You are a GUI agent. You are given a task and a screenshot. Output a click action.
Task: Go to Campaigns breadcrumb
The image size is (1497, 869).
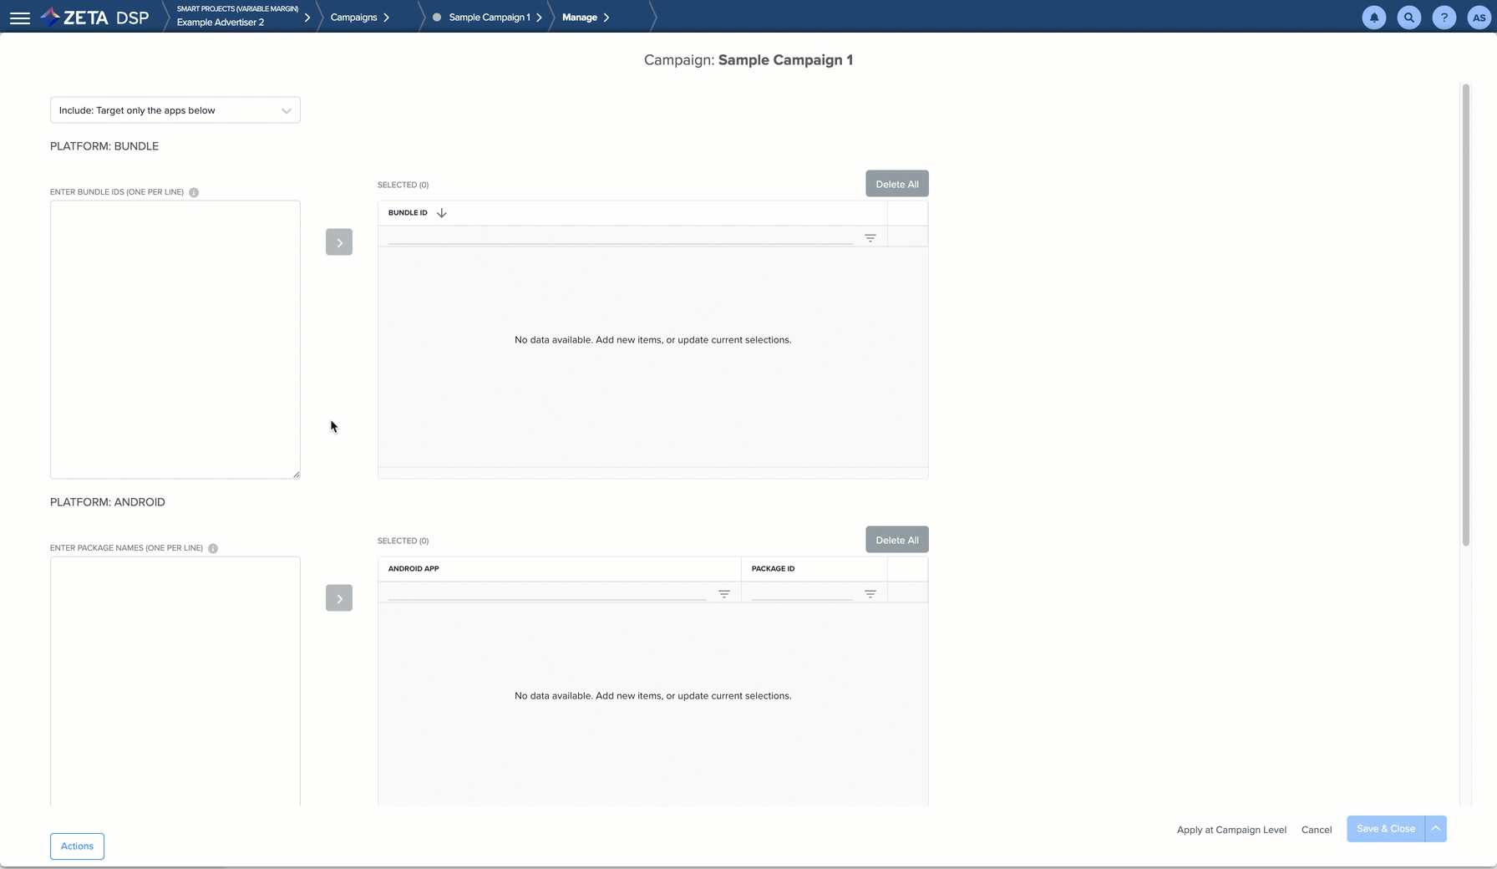coord(354,18)
